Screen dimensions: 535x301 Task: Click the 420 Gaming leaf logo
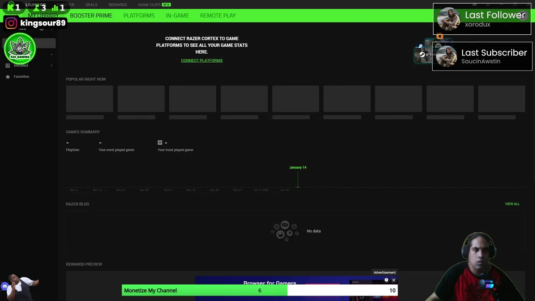(x=20, y=49)
